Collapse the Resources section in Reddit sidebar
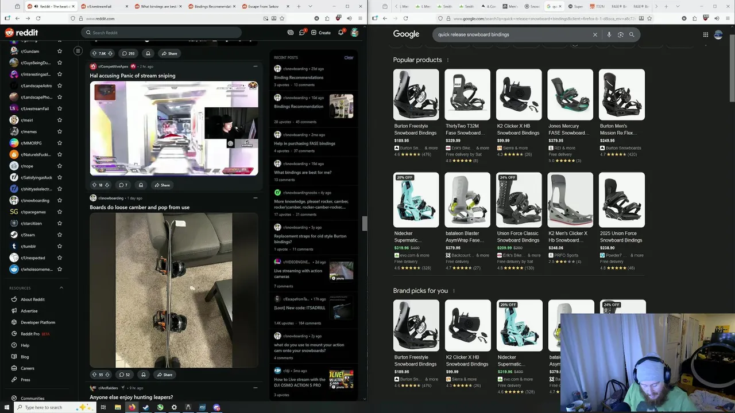The width and height of the screenshot is (735, 413). [x=61, y=288]
